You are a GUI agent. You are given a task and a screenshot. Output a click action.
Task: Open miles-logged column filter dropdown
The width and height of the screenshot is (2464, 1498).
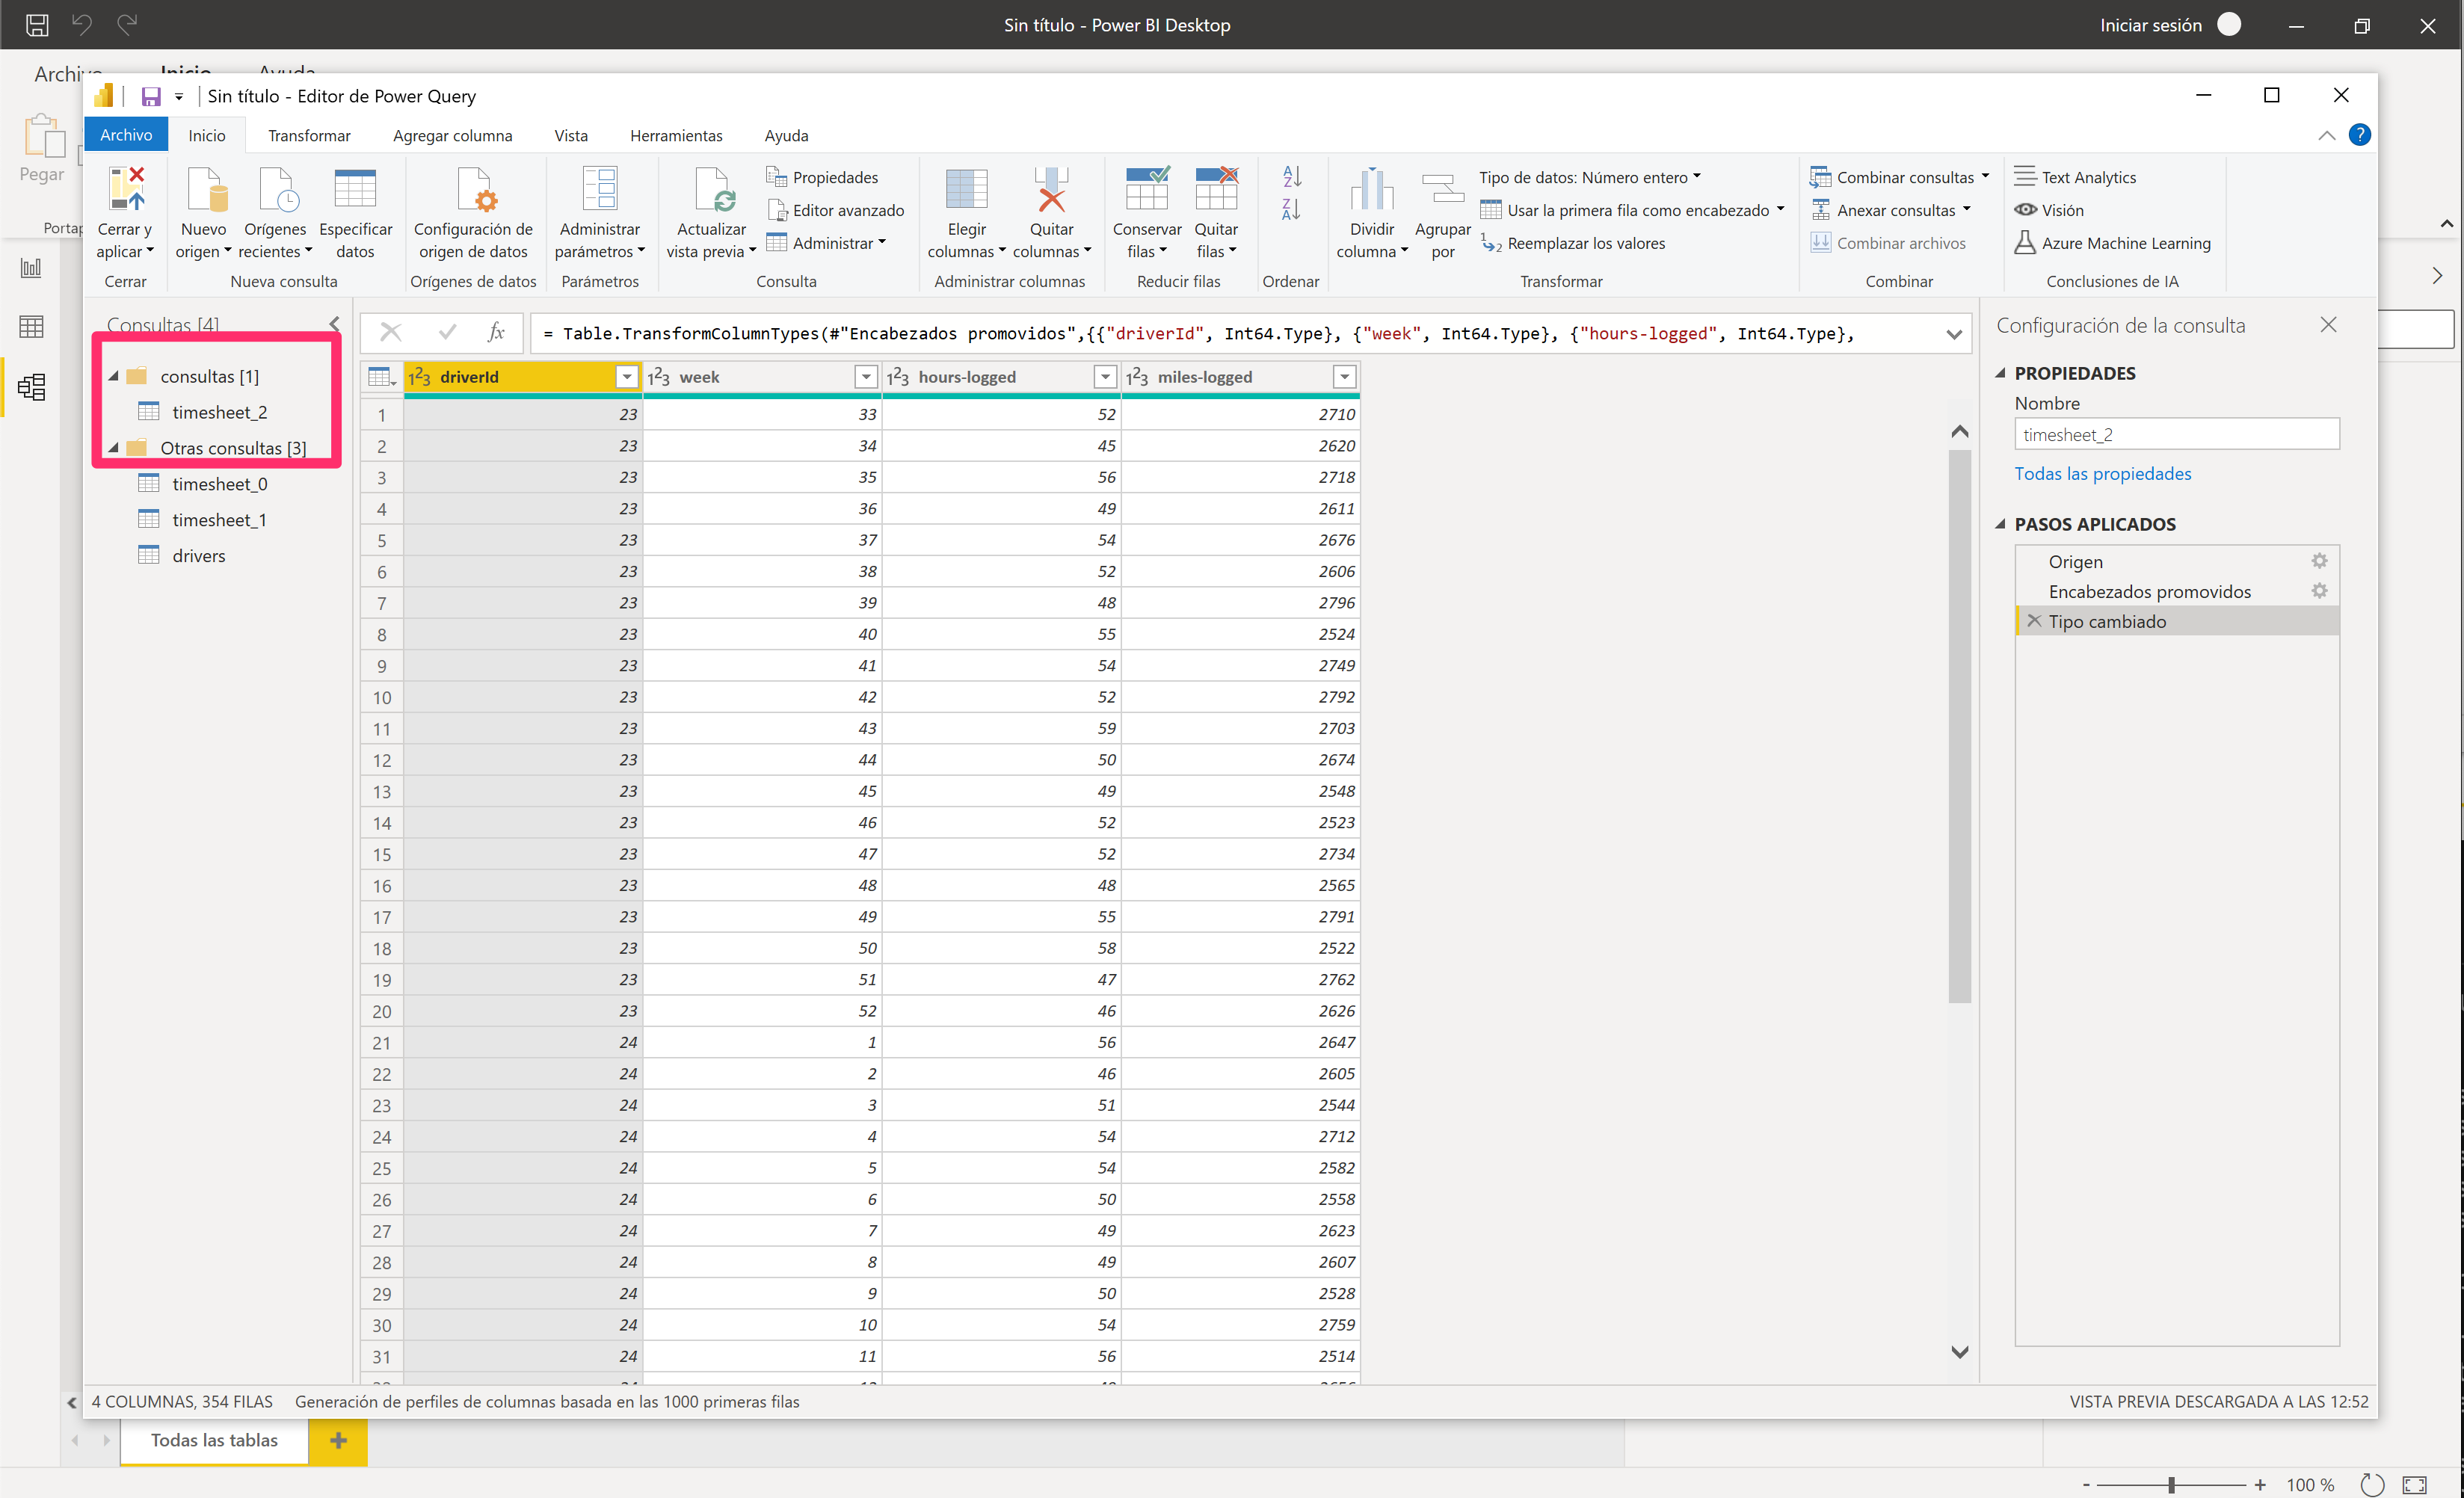point(1345,377)
